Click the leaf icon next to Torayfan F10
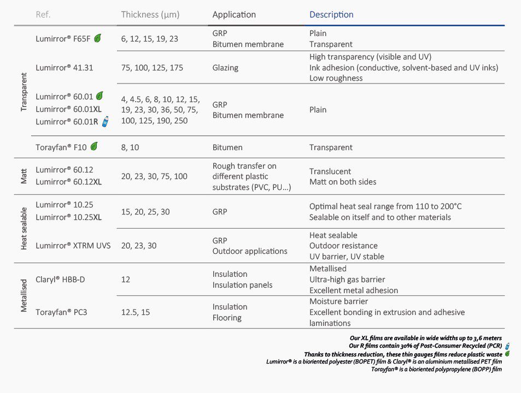This screenshot has height=393, width=521. point(94,146)
